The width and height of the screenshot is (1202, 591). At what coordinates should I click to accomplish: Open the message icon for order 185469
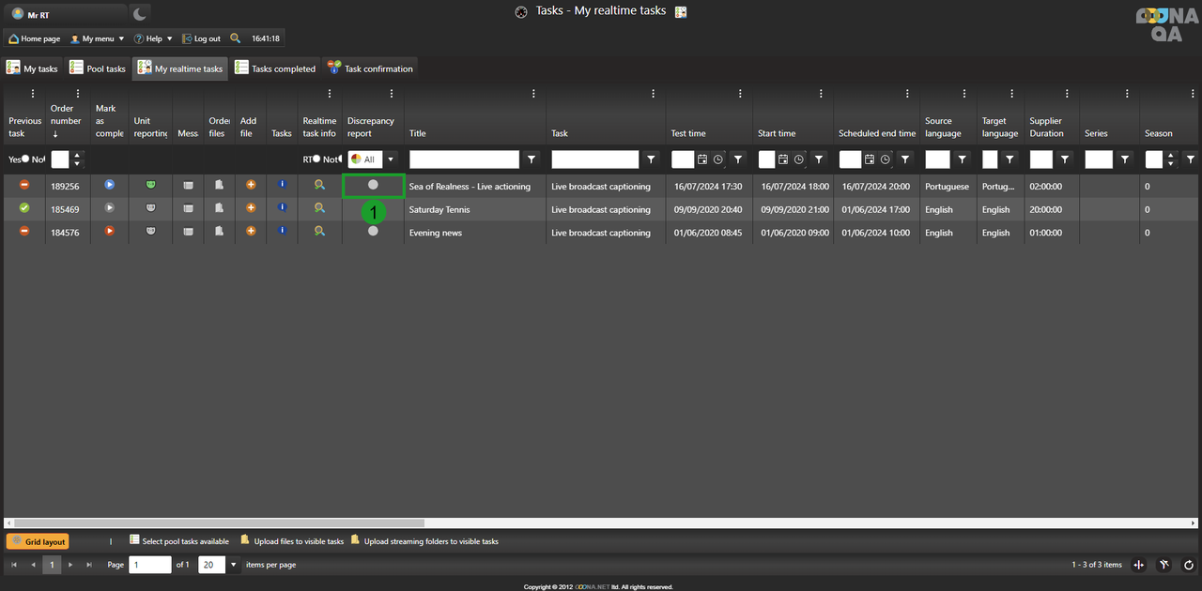(x=188, y=209)
